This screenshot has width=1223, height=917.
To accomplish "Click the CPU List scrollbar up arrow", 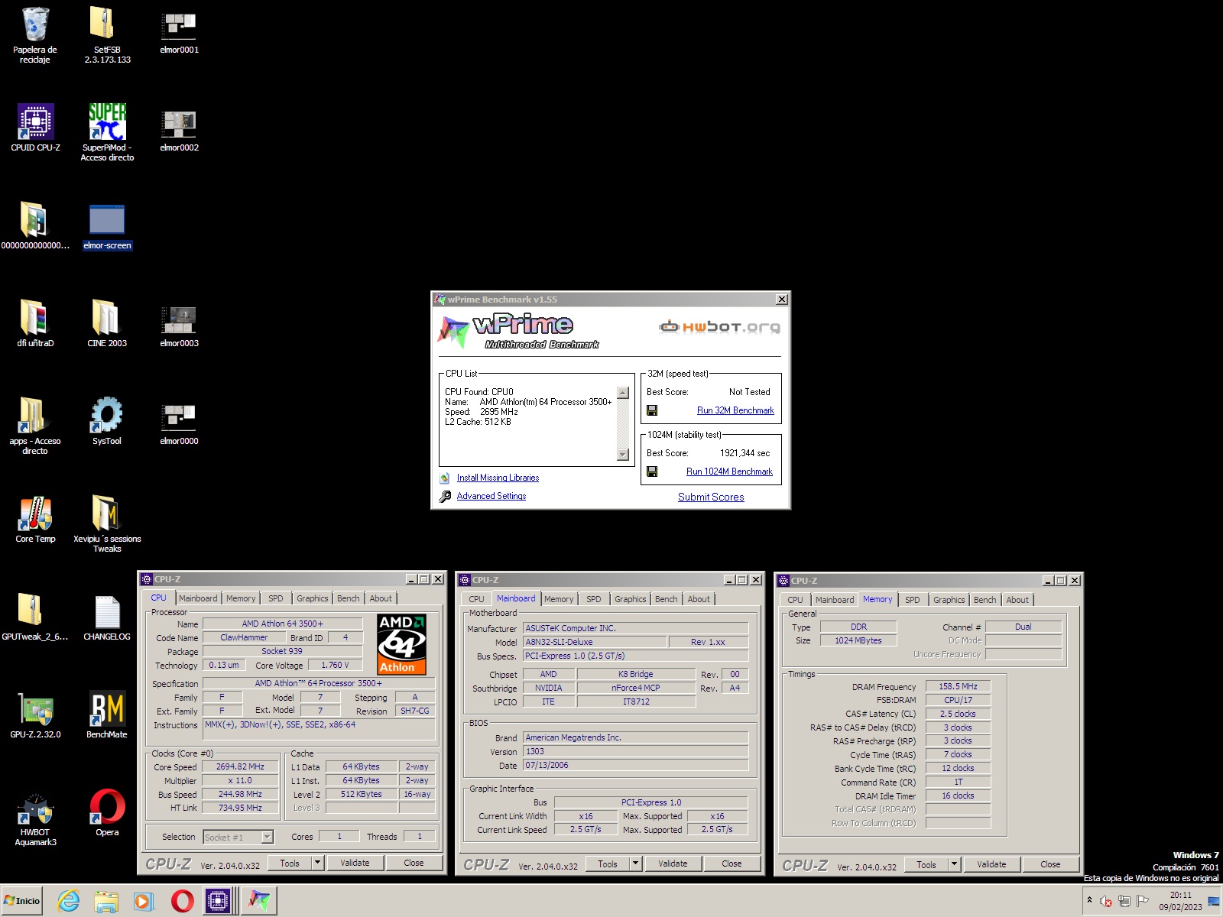I will pyautogui.click(x=622, y=393).
